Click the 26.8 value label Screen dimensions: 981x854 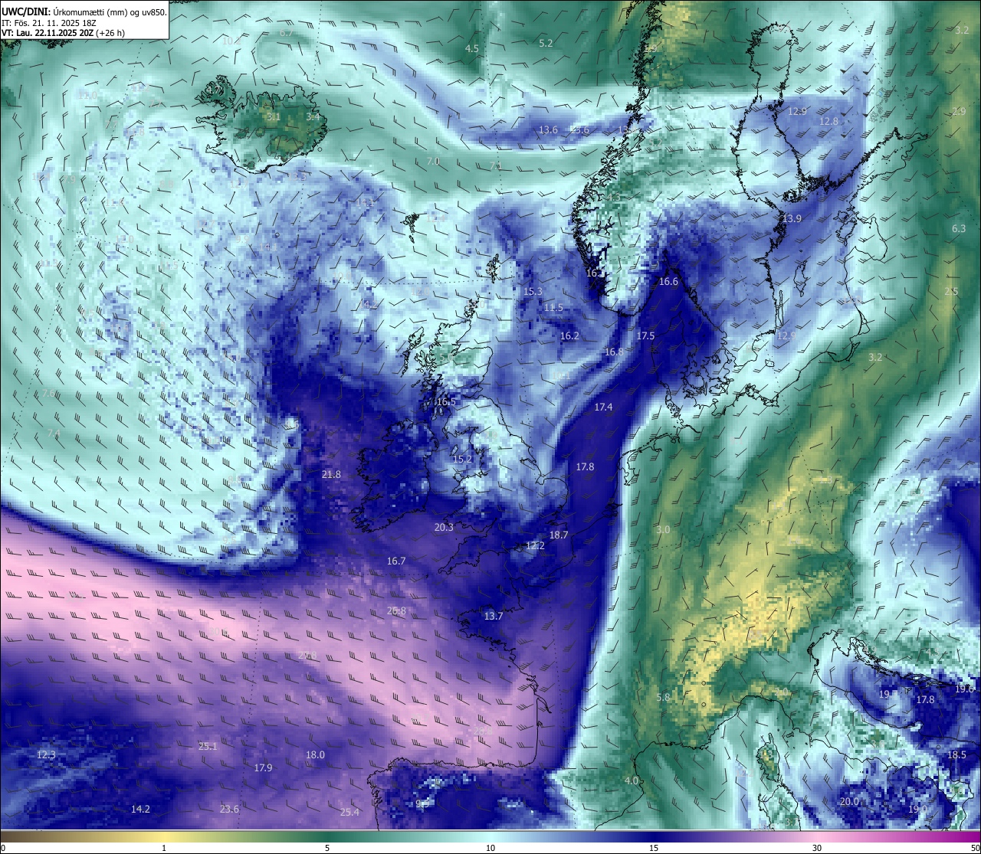point(396,610)
